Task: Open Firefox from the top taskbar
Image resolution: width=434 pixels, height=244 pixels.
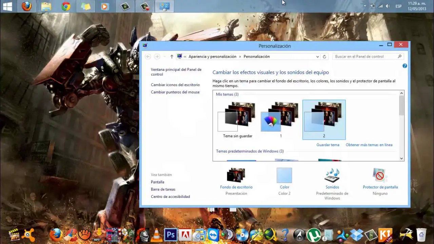Action: 26,6
